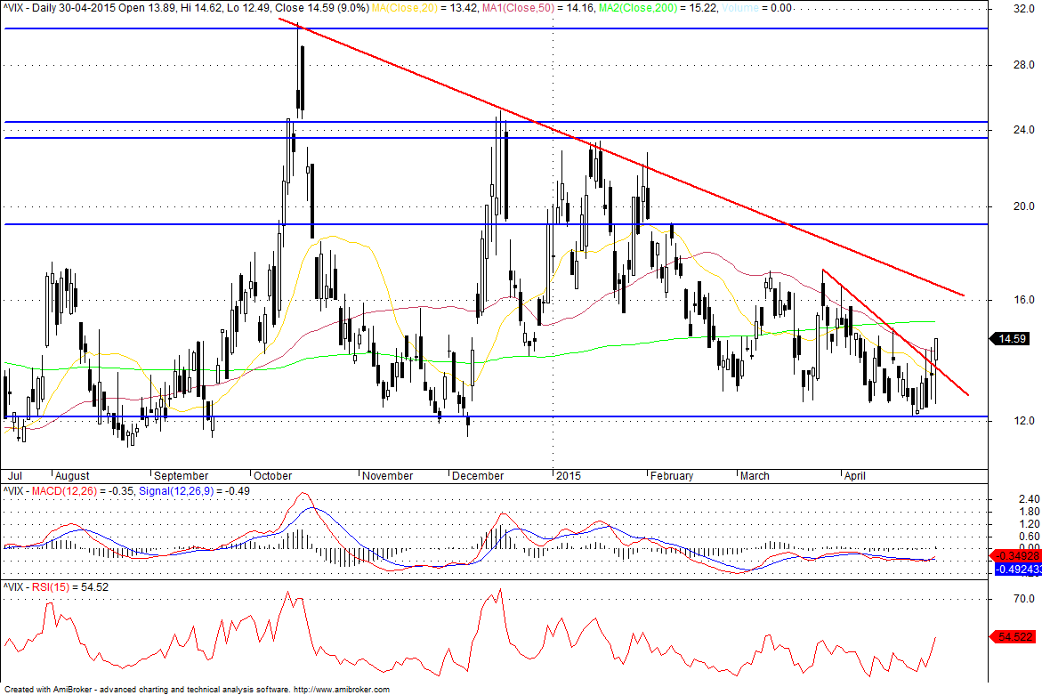1042x695 pixels.
Task: Select the topmost blue horizontal line above 28.0
Action: tap(496, 28)
